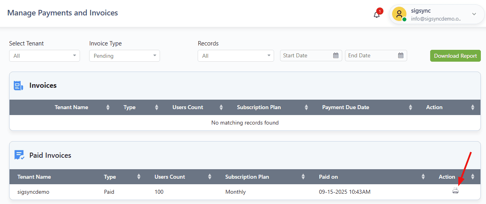
Task: Open the Start Date calendar icon
Action: 336,56
